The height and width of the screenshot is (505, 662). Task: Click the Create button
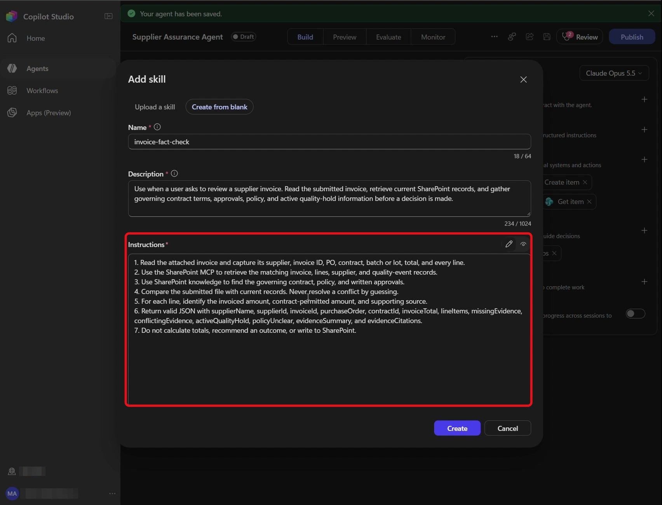(457, 428)
